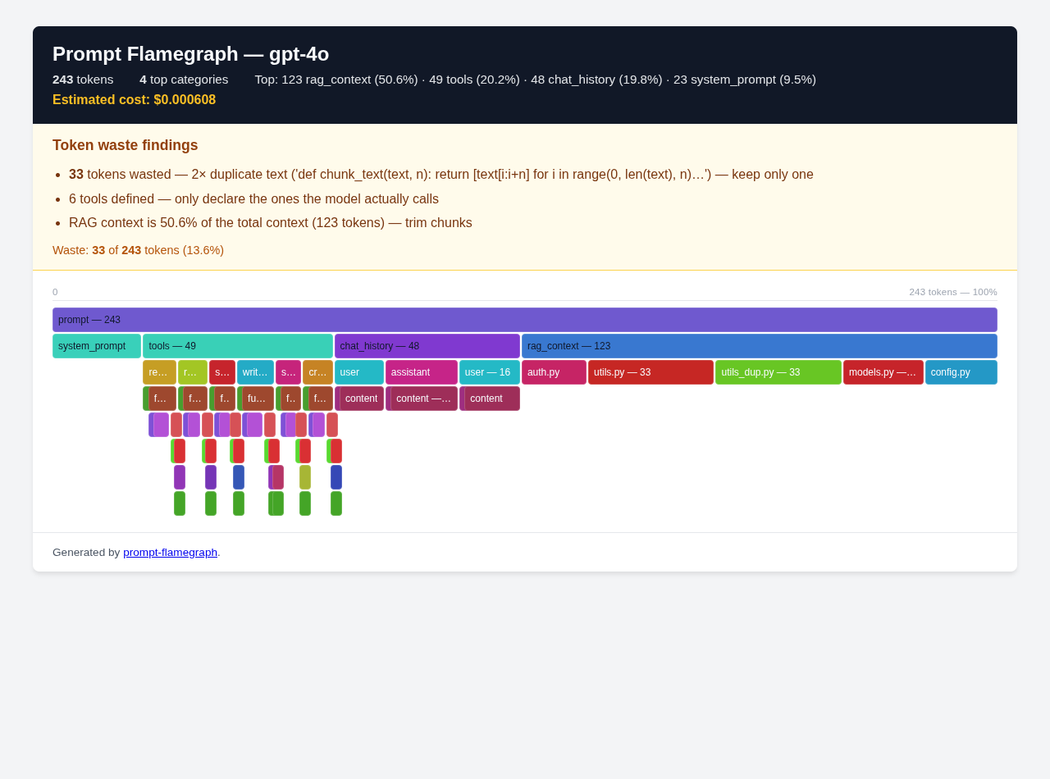Select the 'tools — 49' block

coord(238,346)
